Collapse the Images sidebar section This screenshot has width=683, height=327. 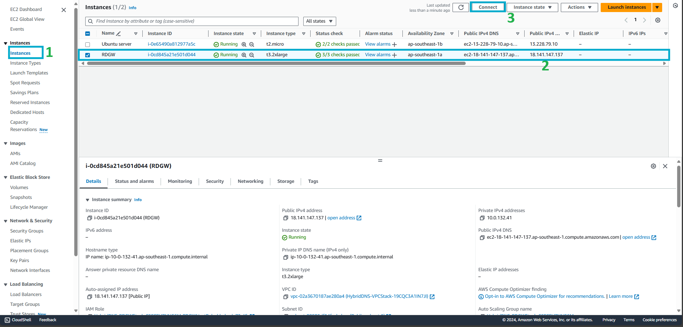coord(5,144)
